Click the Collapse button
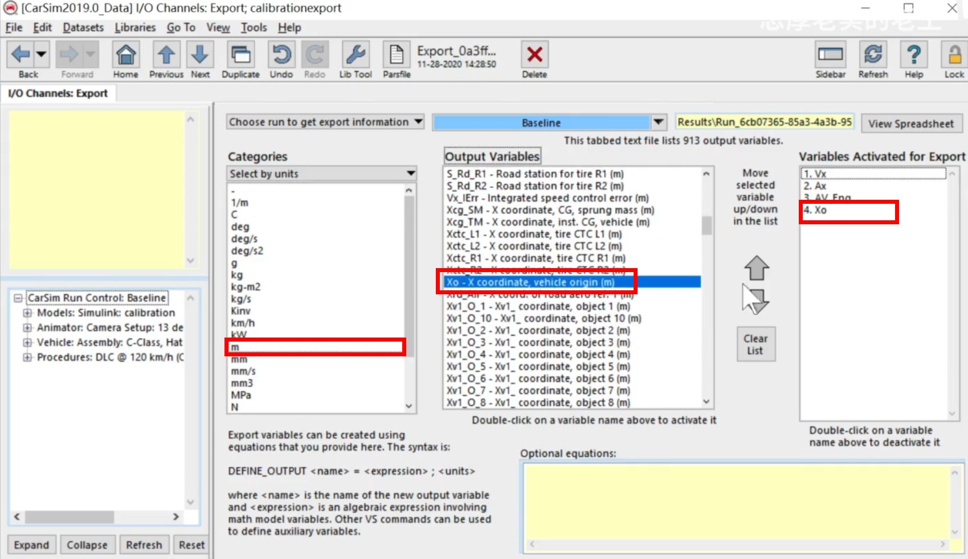 click(87, 545)
